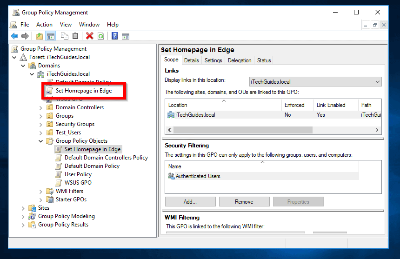Click the Name column header in Security Filtering
Image resolution: width=400 pixels, height=259 pixels.
click(262, 166)
